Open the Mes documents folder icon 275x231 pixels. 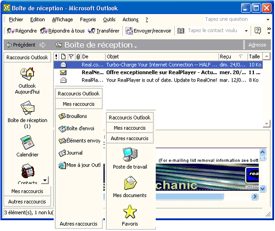[130, 183]
